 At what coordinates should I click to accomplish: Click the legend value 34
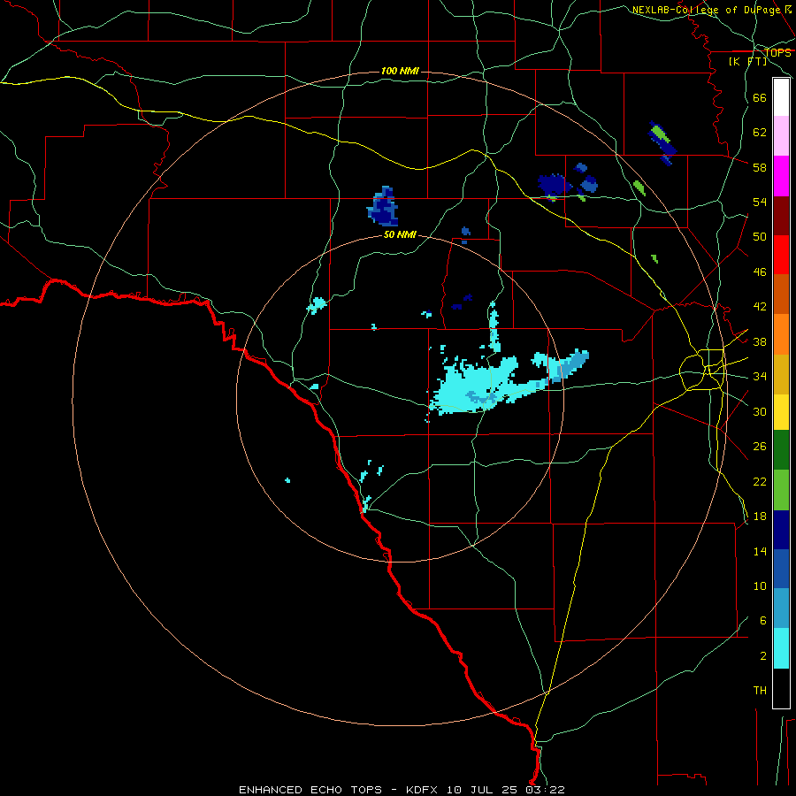pyautogui.click(x=760, y=377)
